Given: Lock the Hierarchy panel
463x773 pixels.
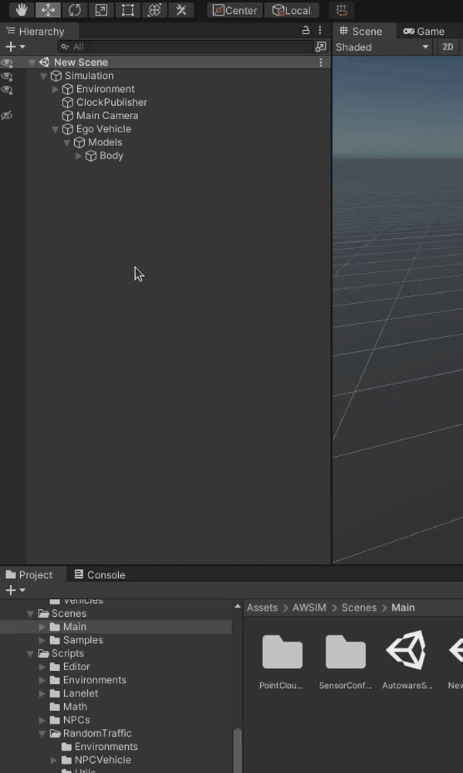Looking at the screenshot, I should [x=306, y=30].
